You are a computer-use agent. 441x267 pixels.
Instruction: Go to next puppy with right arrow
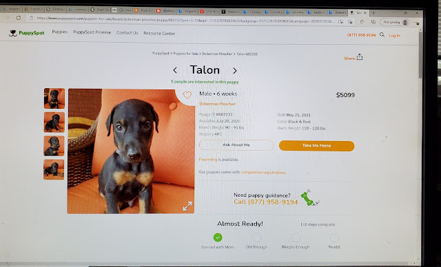(234, 71)
